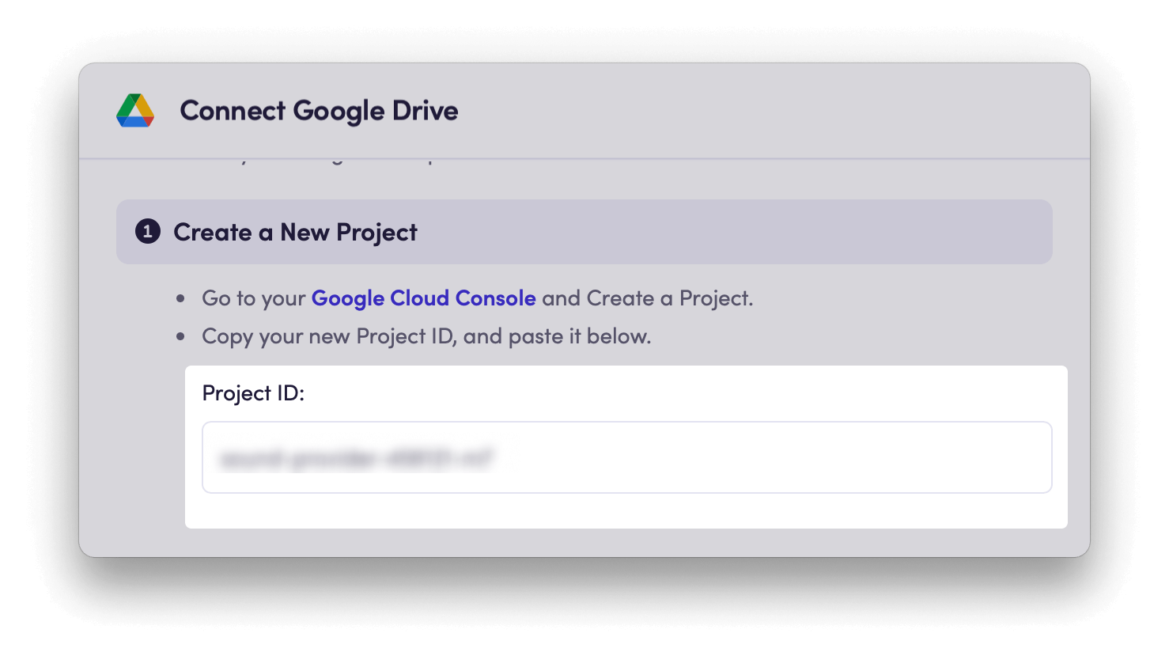Viewport: 1169px width, 652px height.
Task: Click the blurred Project ID value text
Action: pos(356,458)
